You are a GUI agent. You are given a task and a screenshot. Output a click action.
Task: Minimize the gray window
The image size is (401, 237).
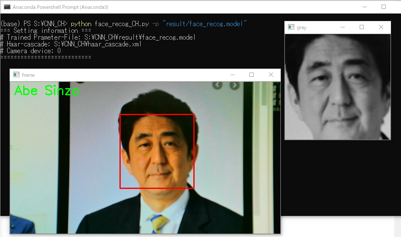point(343,27)
